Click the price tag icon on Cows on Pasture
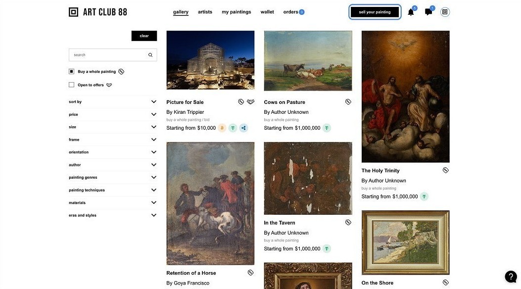Screen dimensions: 521x289 348,101
